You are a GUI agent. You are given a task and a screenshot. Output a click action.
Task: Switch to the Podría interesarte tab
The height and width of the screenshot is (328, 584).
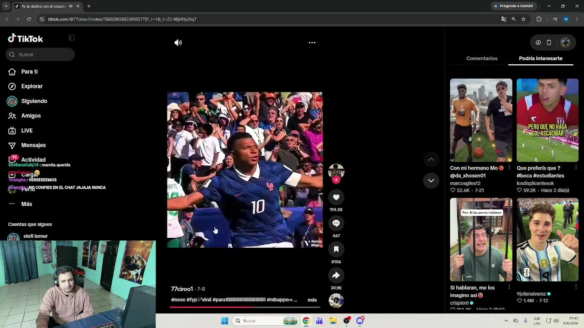[541, 58]
